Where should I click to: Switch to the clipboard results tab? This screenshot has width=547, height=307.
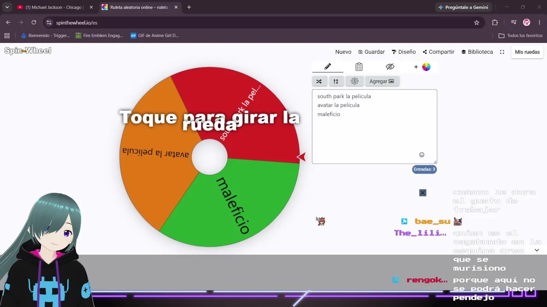point(359,67)
